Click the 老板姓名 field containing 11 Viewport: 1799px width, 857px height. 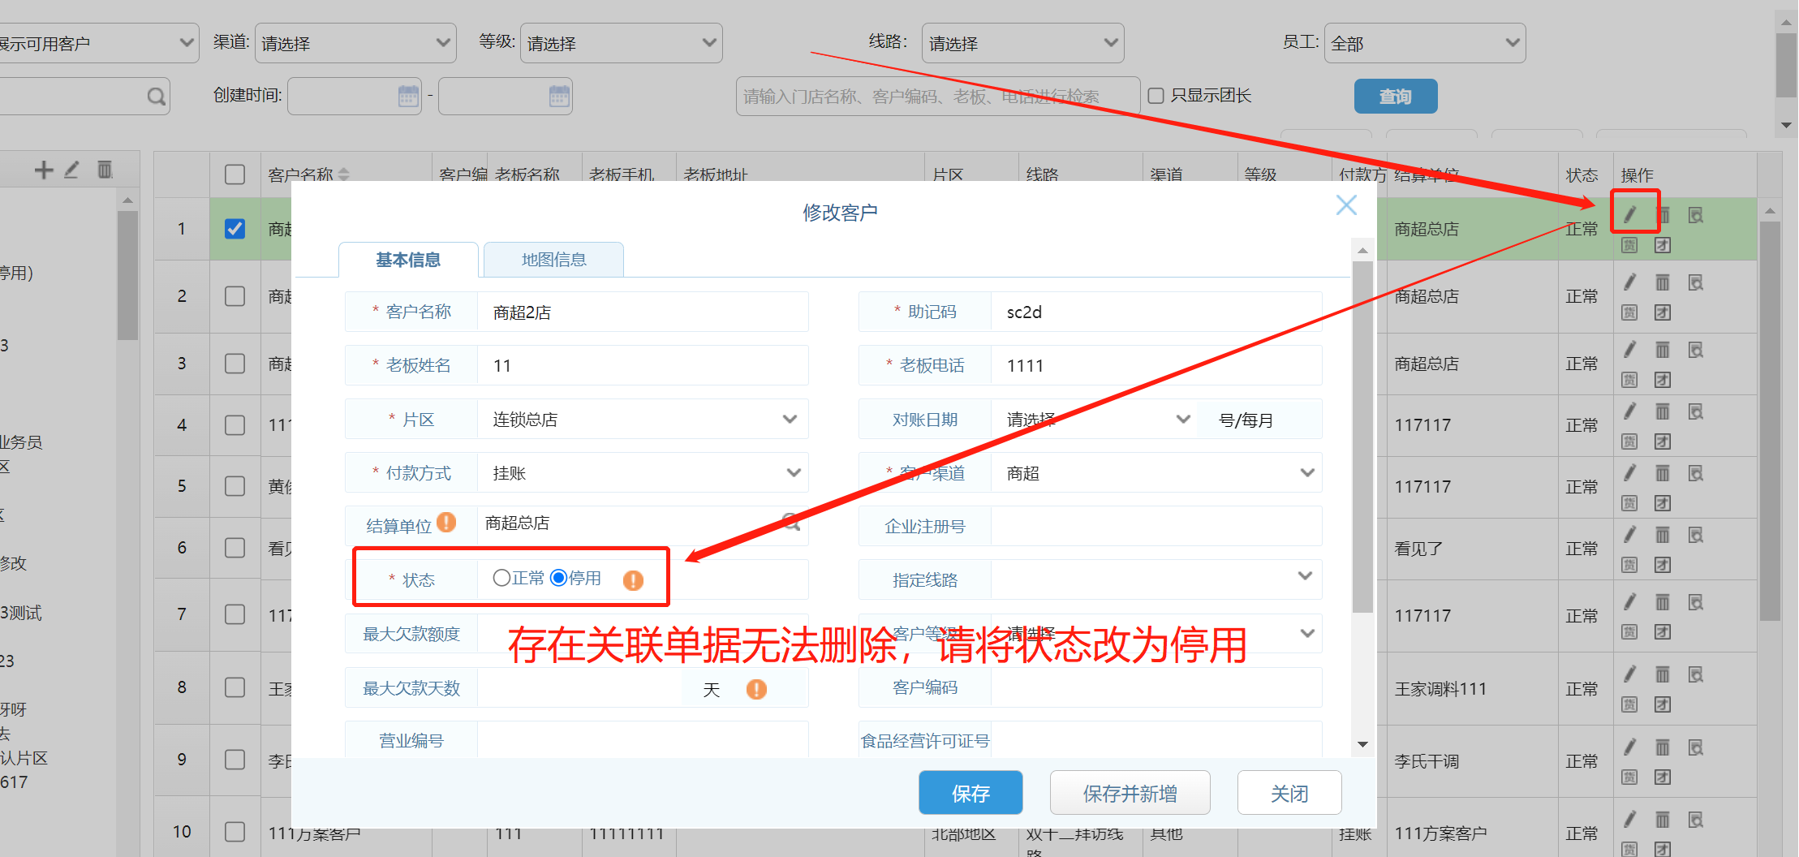(643, 365)
